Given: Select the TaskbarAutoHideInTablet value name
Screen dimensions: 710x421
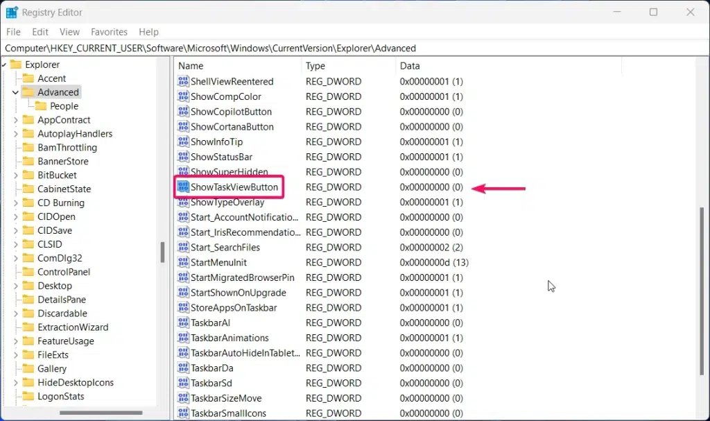Looking at the screenshot, I should 245,353.
